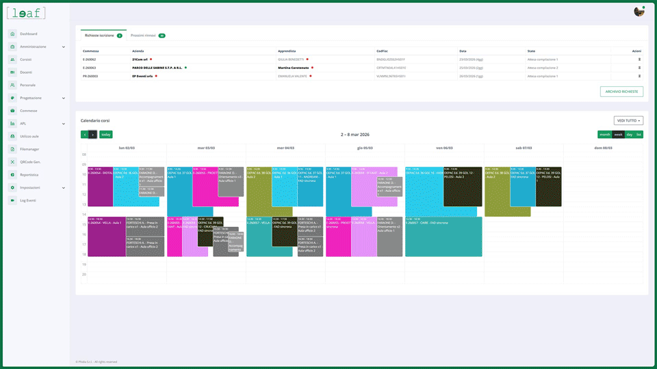Click the APL sidebar icon
The width and height of the screenshot is (657, 369).
(x=12, y=124)
